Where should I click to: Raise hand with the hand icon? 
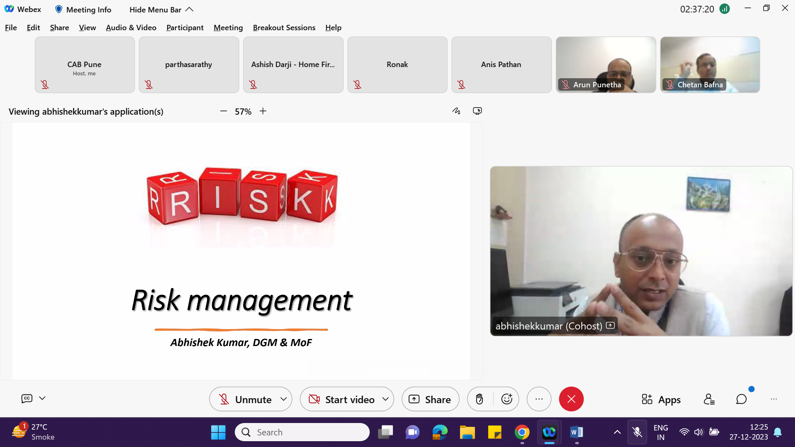click(x=479, y=399)
